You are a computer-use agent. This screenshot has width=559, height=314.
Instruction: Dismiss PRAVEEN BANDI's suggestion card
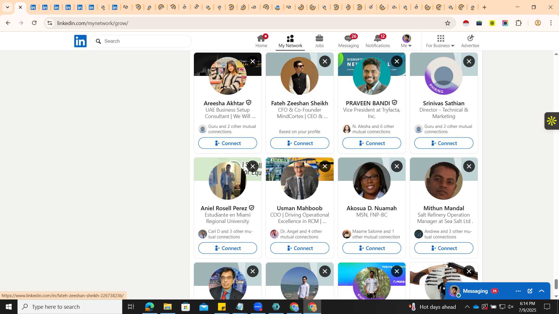pyautogui.click(x=397, y=61)
